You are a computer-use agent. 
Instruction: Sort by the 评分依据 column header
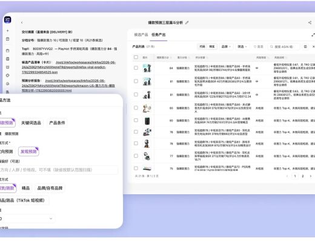coord(202,58)
